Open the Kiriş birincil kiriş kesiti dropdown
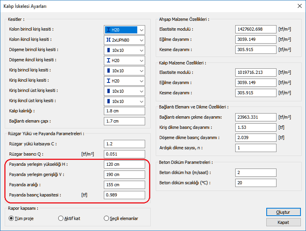306x231 pixels. pyautogui.click(x=124, y=71)
